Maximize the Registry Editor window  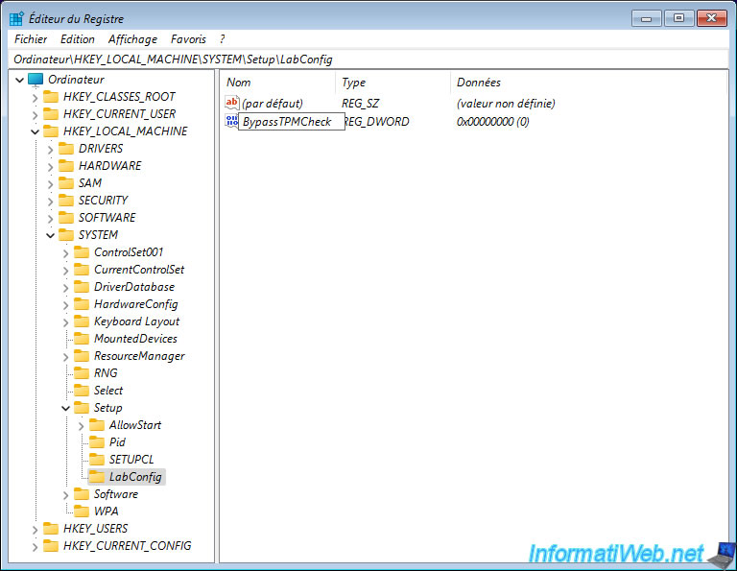(679, 18)
